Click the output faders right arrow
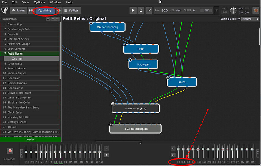The width and height of the screenshot is (261, 166). coord(173,155)
